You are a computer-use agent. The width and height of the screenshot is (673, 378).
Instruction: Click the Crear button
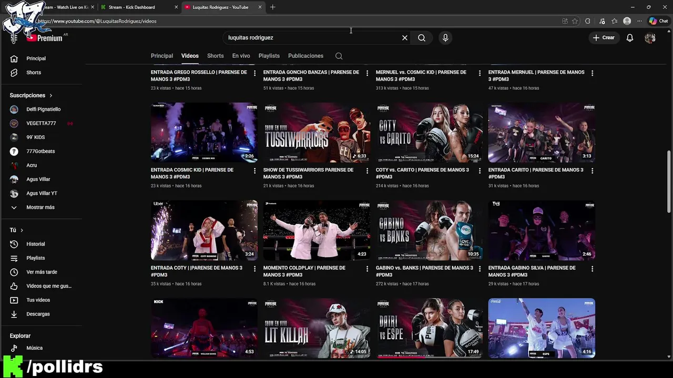click(x=604, y=38)
